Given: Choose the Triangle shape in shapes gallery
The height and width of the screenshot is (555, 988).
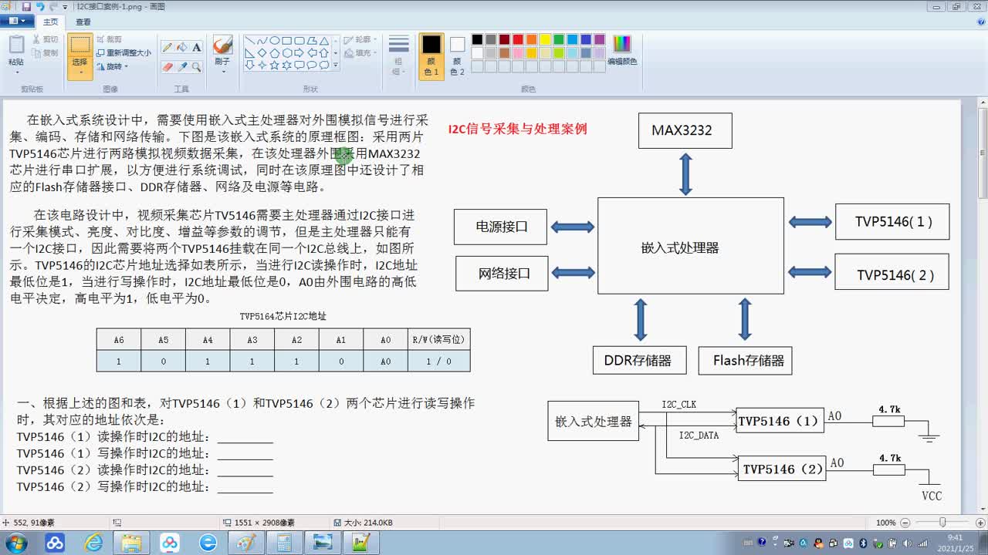Looking at the screenshot, I should click(324, 40).
